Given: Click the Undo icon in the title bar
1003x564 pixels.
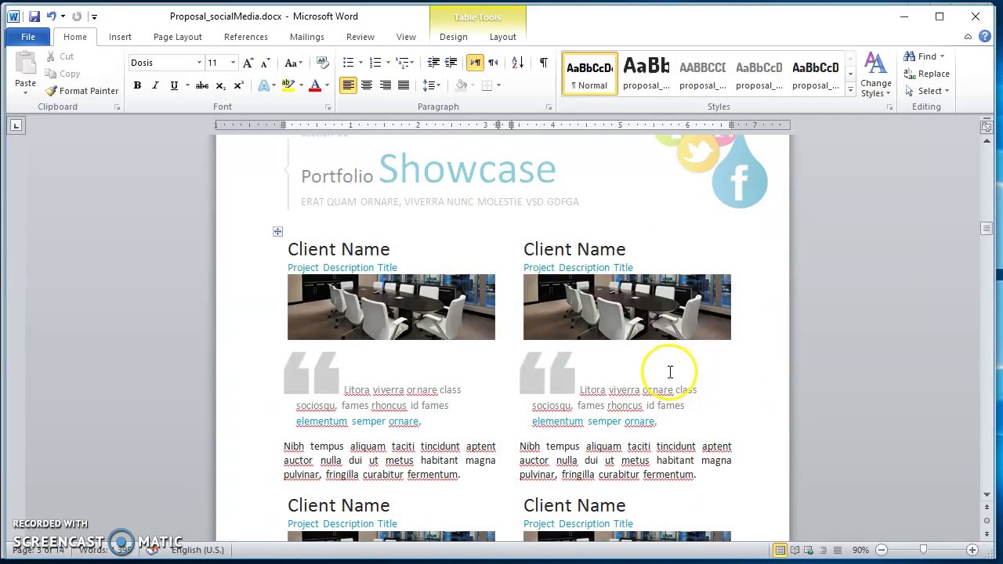Looking at the screenshot, I should coord(52,16).
